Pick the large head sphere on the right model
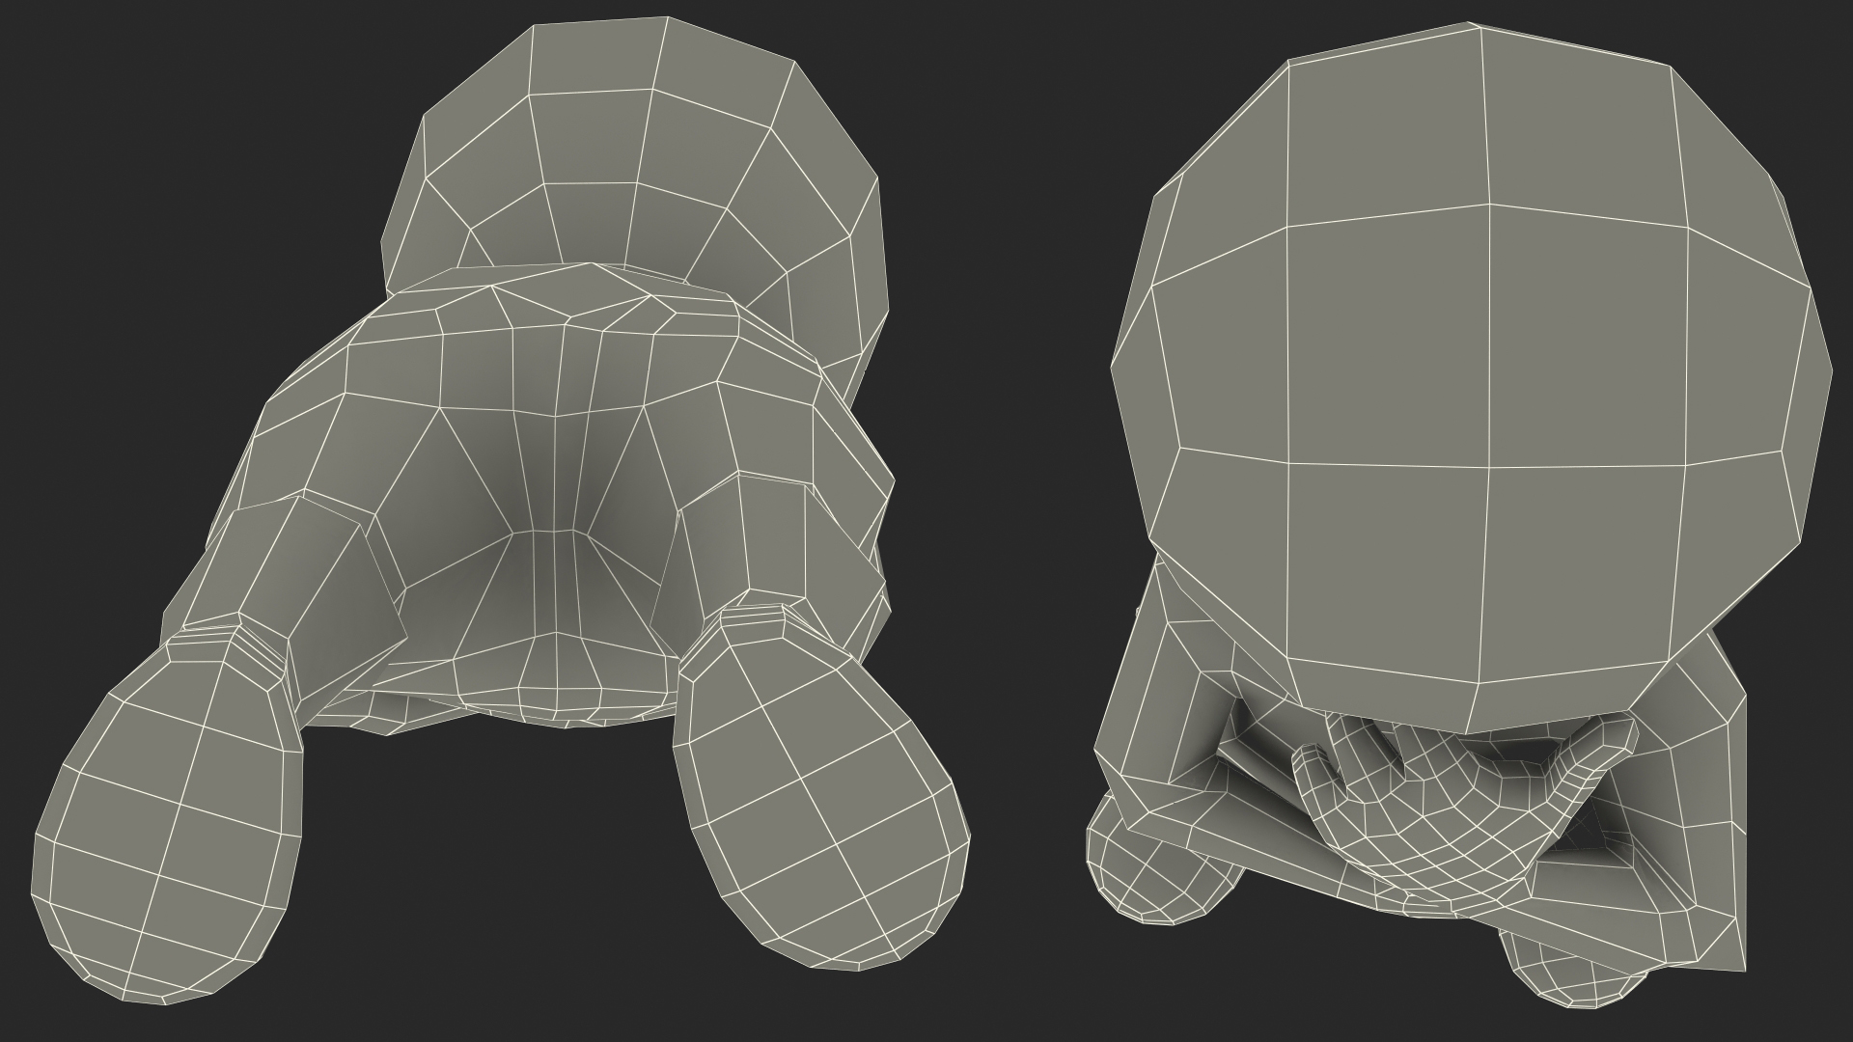Screen dimensions: 1853x1042 [x=1472, y=376]
